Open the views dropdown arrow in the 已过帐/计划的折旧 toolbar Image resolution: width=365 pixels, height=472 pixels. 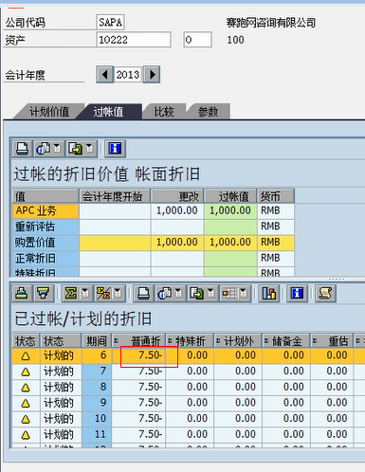(x=178, y=293)
